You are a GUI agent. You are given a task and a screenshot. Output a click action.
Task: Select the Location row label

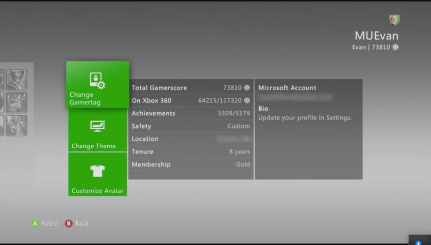(x=145, y=139)
